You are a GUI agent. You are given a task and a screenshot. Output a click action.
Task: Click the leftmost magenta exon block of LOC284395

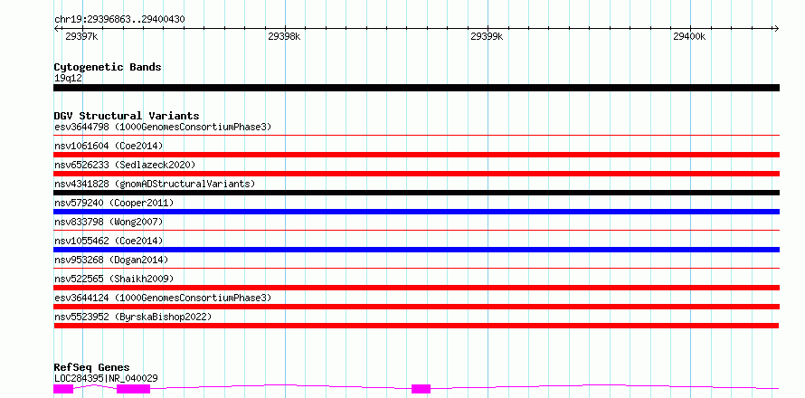(63, 389)
